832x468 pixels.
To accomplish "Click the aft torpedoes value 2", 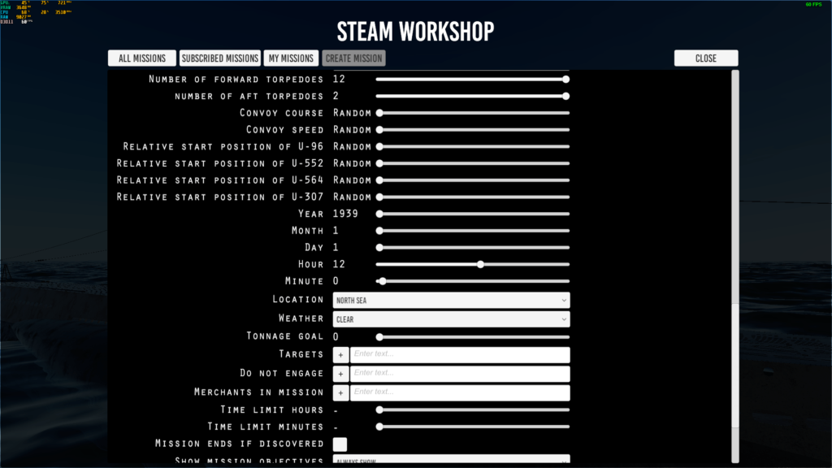I will 336,97.
